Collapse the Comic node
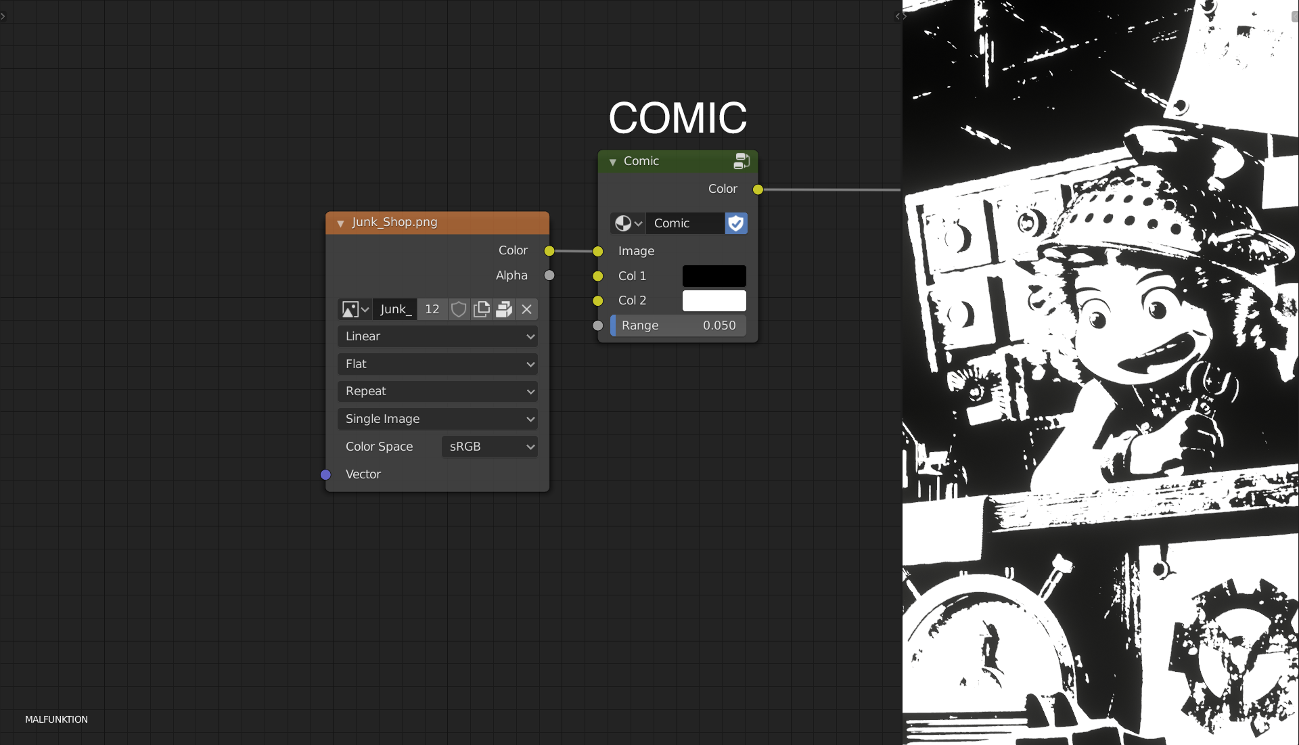Viewport: 1299px width, 745px height. (612, 162)
